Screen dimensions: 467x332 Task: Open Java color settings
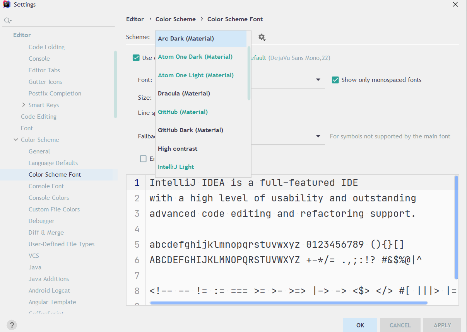[35, 267]
